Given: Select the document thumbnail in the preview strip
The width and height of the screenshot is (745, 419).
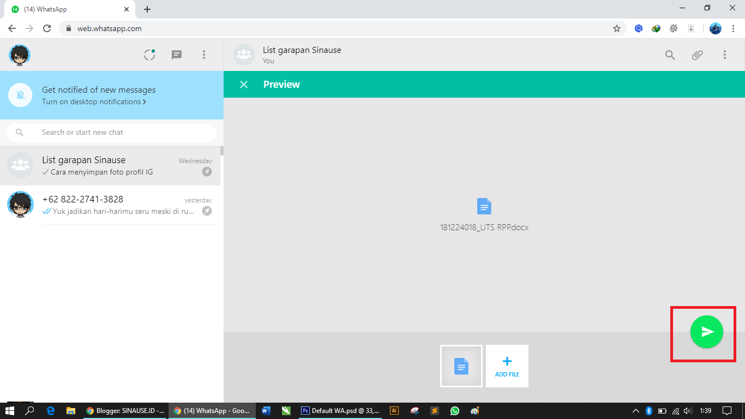Looking at the screenshot, I should tap(461, 366).
